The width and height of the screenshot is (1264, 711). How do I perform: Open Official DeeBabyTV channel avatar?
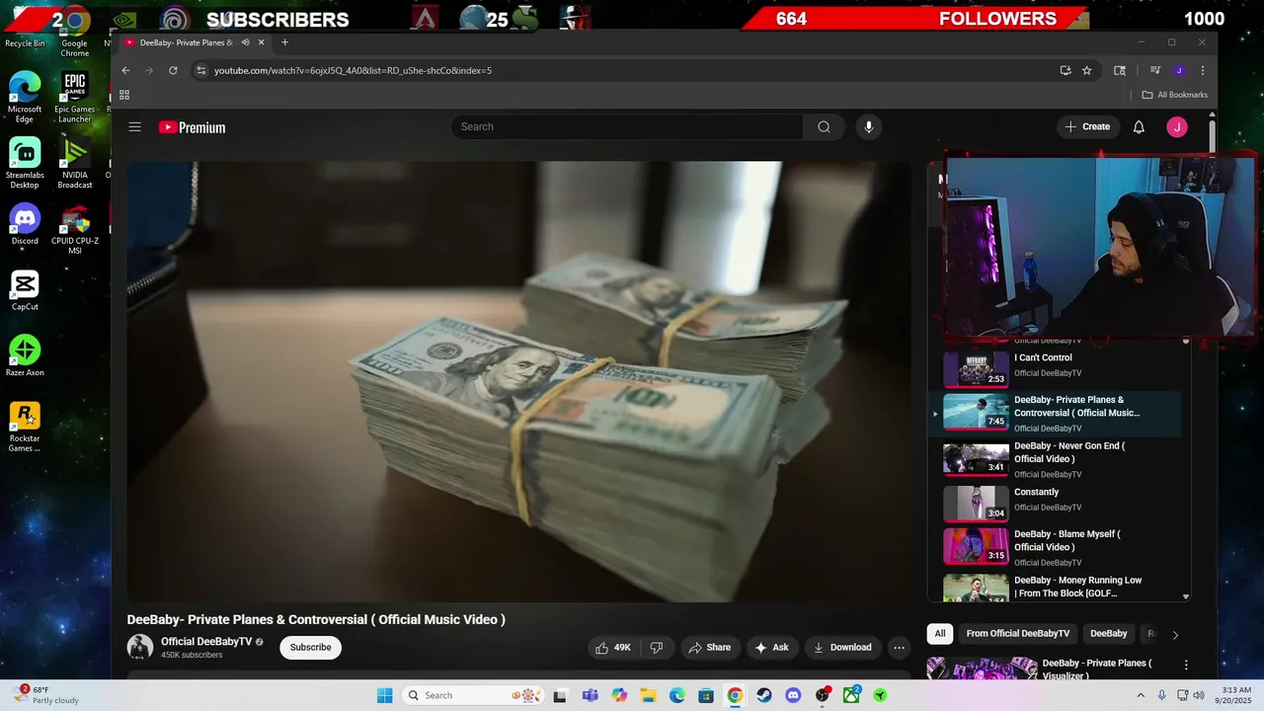point(140,647)
